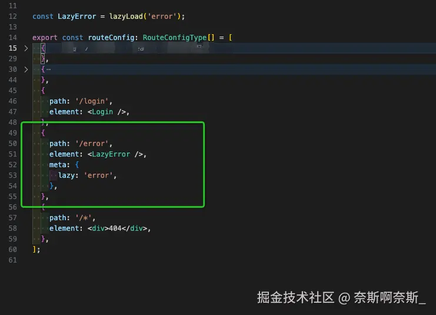
Task: Expand the folded block at line 15
Action: tap(26, 48)
